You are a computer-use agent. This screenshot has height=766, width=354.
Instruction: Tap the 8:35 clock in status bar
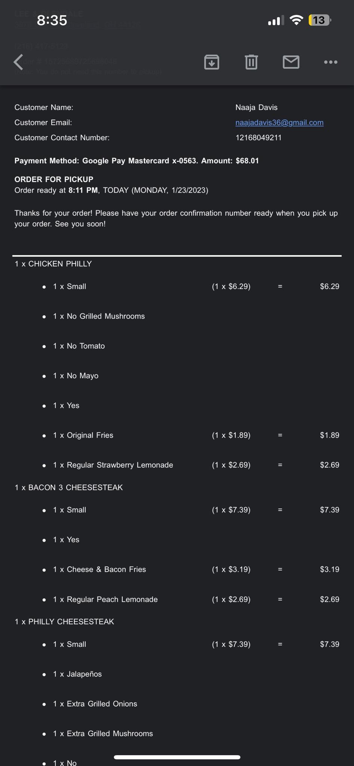[52, 20]
